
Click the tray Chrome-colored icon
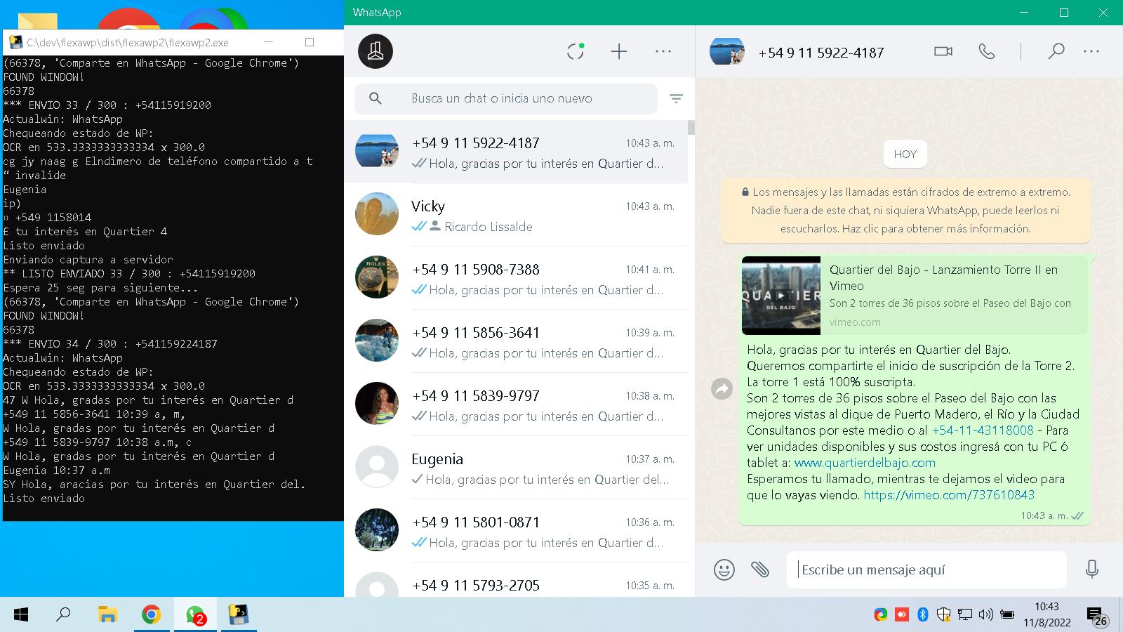[881, 614]
